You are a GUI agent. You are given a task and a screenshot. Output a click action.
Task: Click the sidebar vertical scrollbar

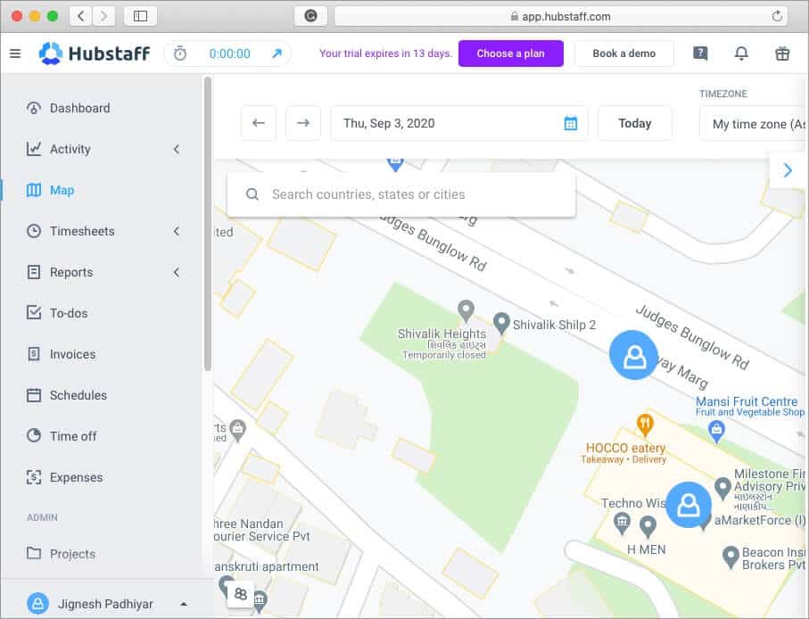tap(208, 223)
